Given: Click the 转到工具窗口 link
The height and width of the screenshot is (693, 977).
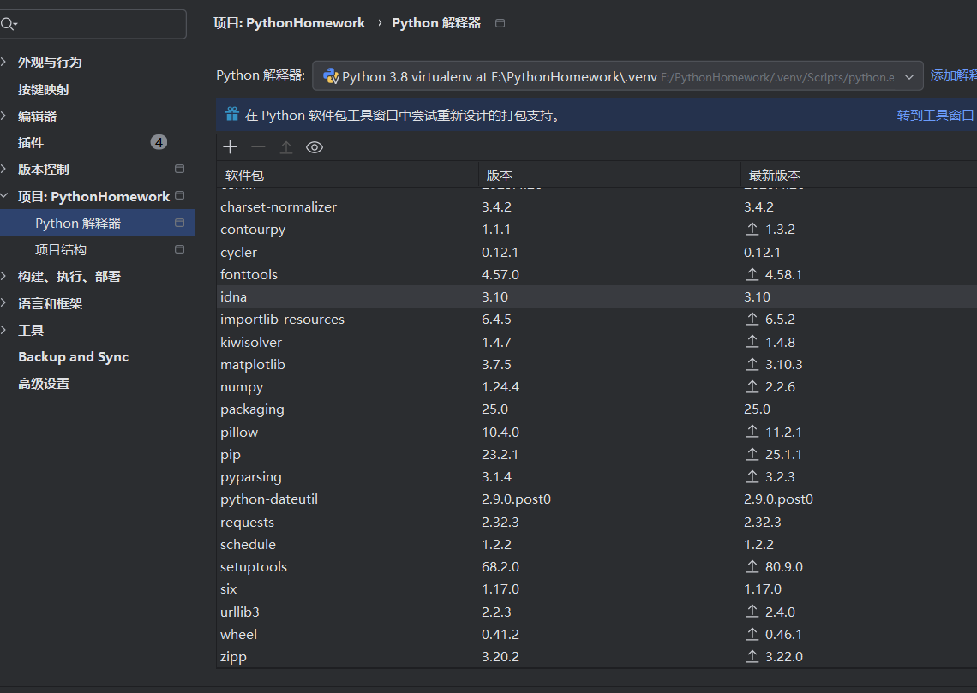Looking at the screenshot, I should tap(935, 115).
